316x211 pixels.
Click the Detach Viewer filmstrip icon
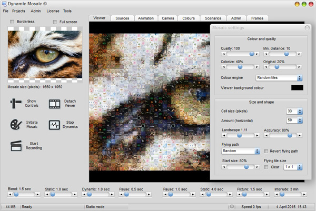(55, 104)
